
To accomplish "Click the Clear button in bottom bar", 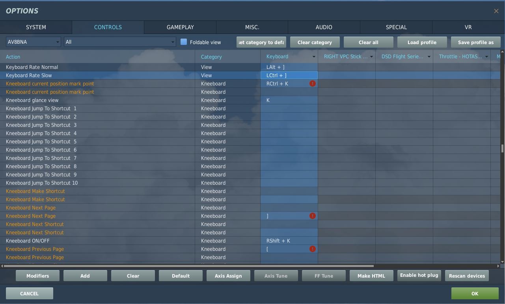I will click(133, 276).
